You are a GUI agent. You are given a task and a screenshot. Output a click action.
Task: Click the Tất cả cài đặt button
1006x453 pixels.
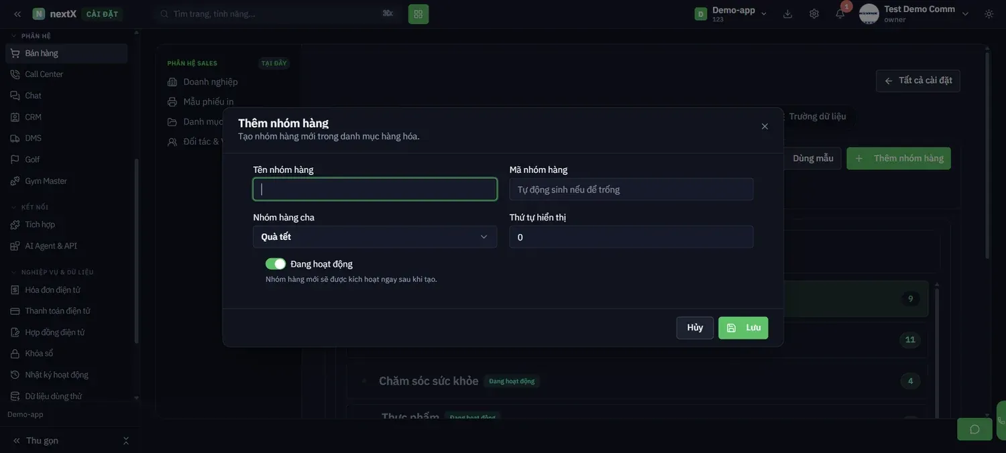tap(917, 80)
